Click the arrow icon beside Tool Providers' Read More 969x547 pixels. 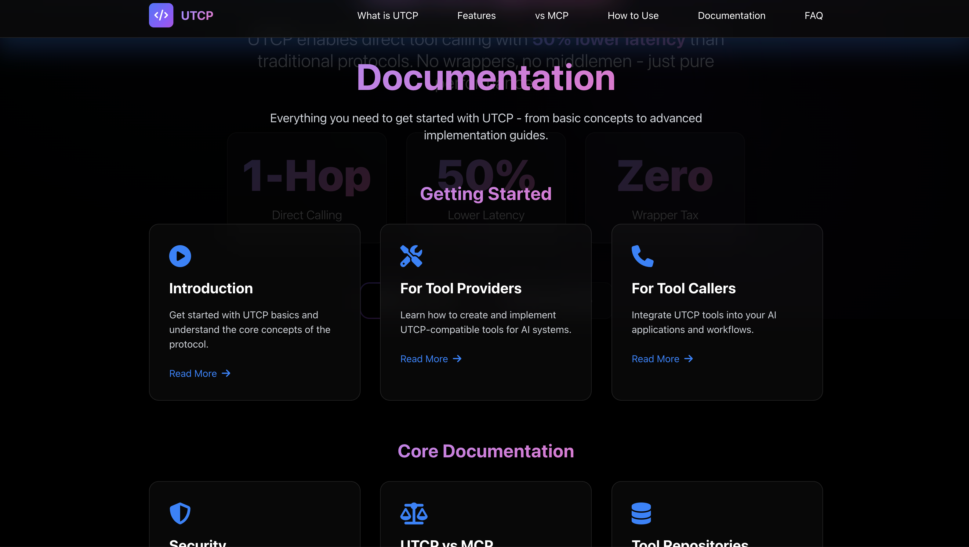coord(457,358)
